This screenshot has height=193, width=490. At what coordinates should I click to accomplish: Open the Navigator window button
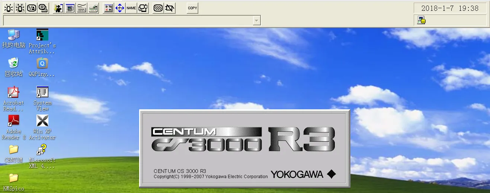pos(120,8)
